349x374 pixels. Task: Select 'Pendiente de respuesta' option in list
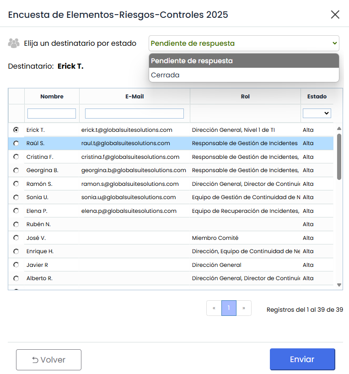click(x=244, y=61)
